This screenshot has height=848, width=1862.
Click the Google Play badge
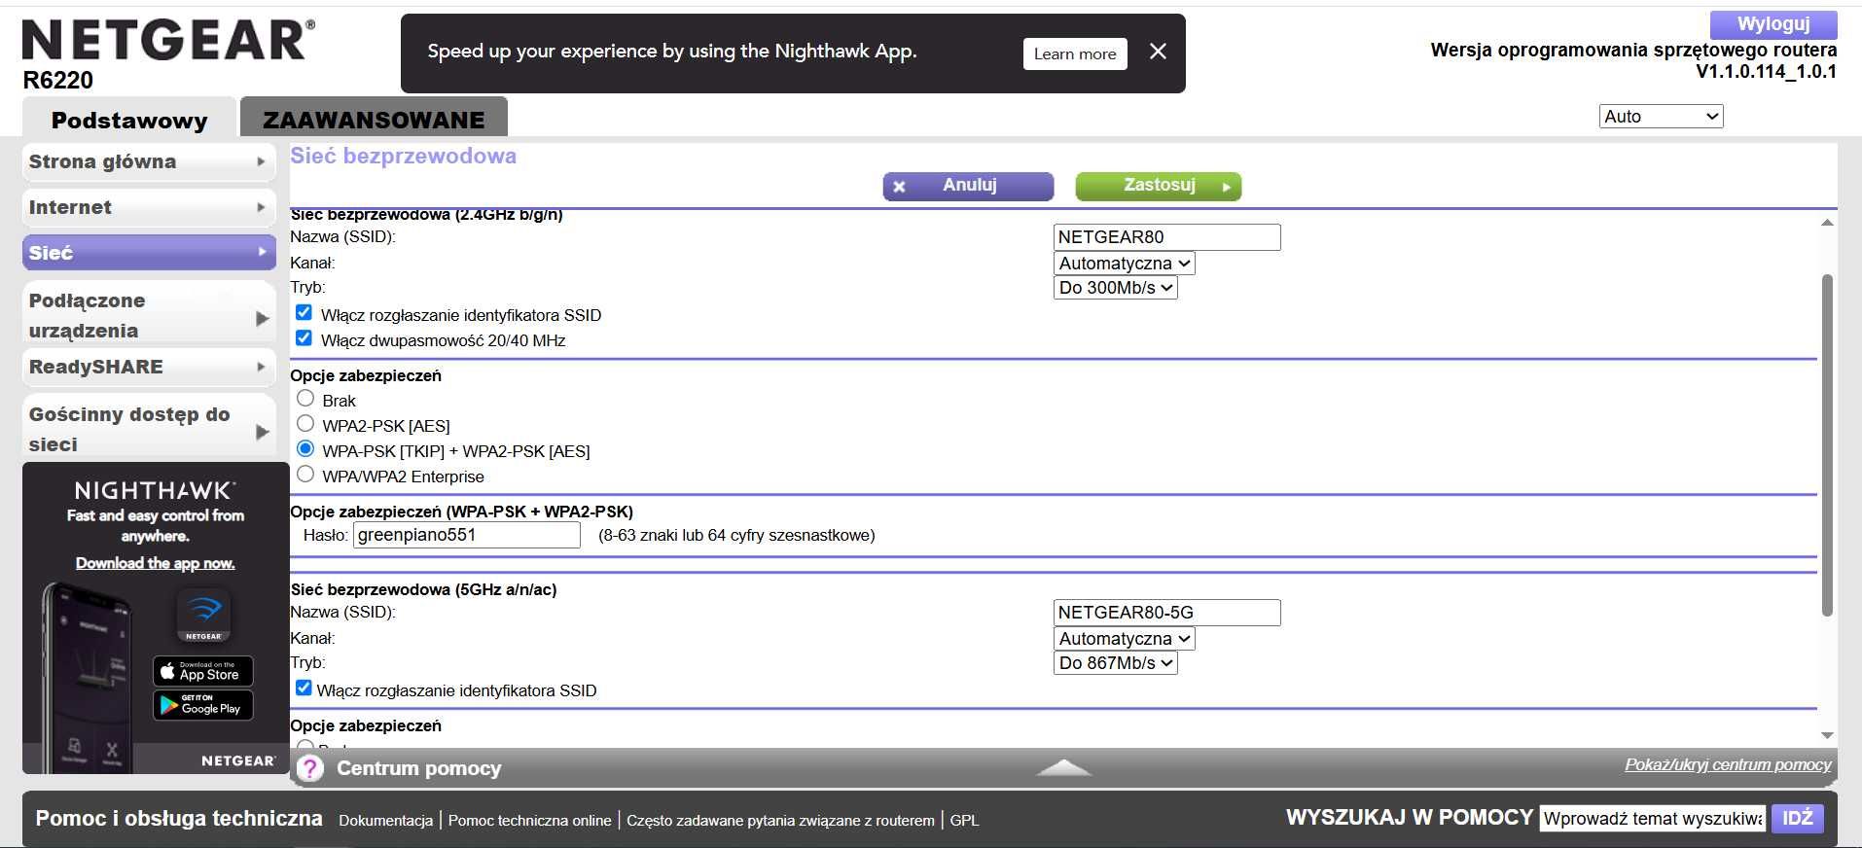[x=203, y=705]
